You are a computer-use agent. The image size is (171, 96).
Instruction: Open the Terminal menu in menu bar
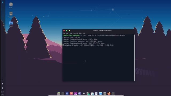click(75, 33)
